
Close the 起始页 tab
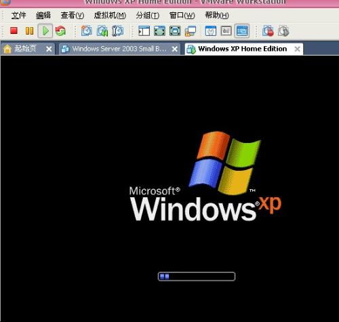pyautogui.click(x=49, y=49)
